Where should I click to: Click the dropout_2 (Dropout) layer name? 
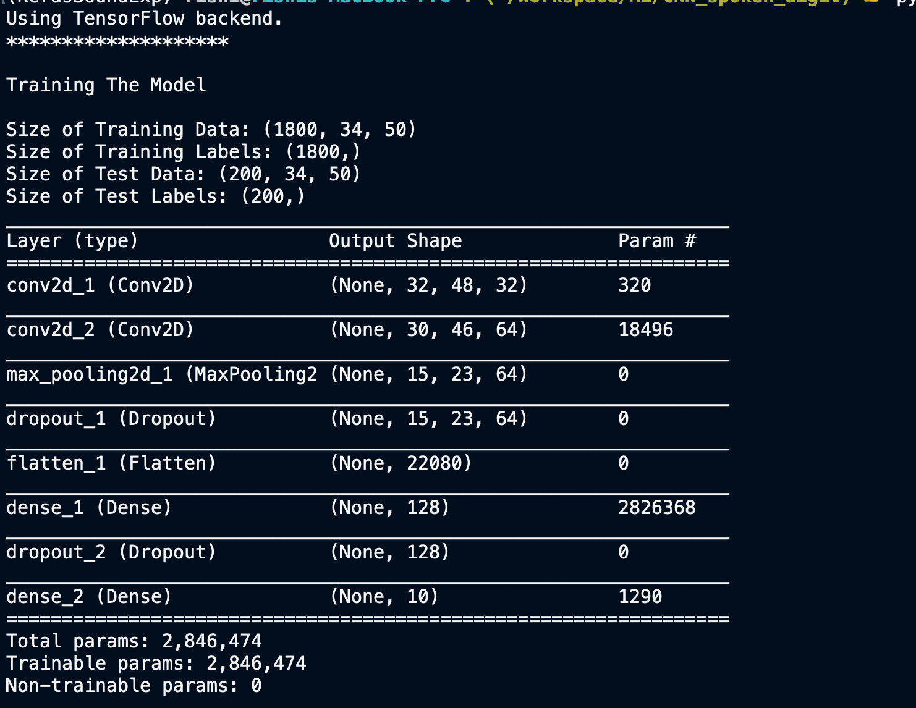click(111, 552)
